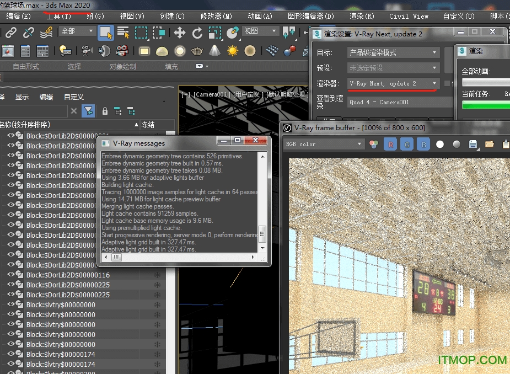Open the Quad 4 - Camera001 view selector
This screenshot has width=510, height=374.
click(x=400, y=102)
